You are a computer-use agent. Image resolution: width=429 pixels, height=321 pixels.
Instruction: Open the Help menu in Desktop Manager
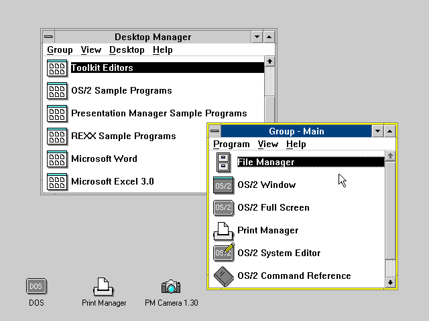[x=162, y=50]
